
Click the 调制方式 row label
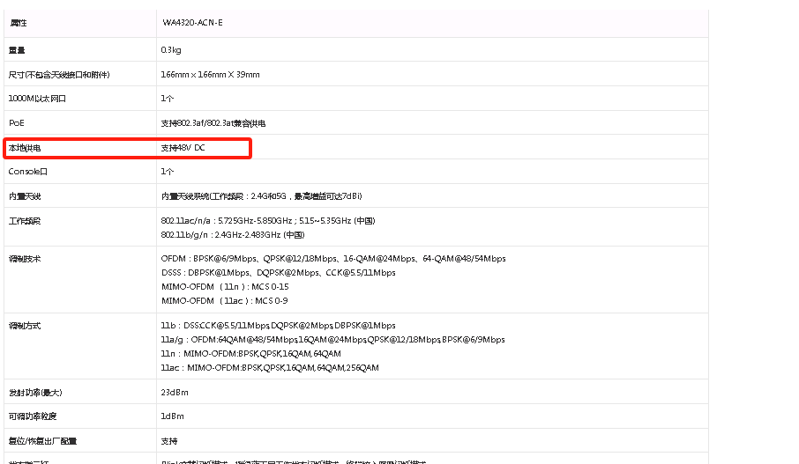25,326
